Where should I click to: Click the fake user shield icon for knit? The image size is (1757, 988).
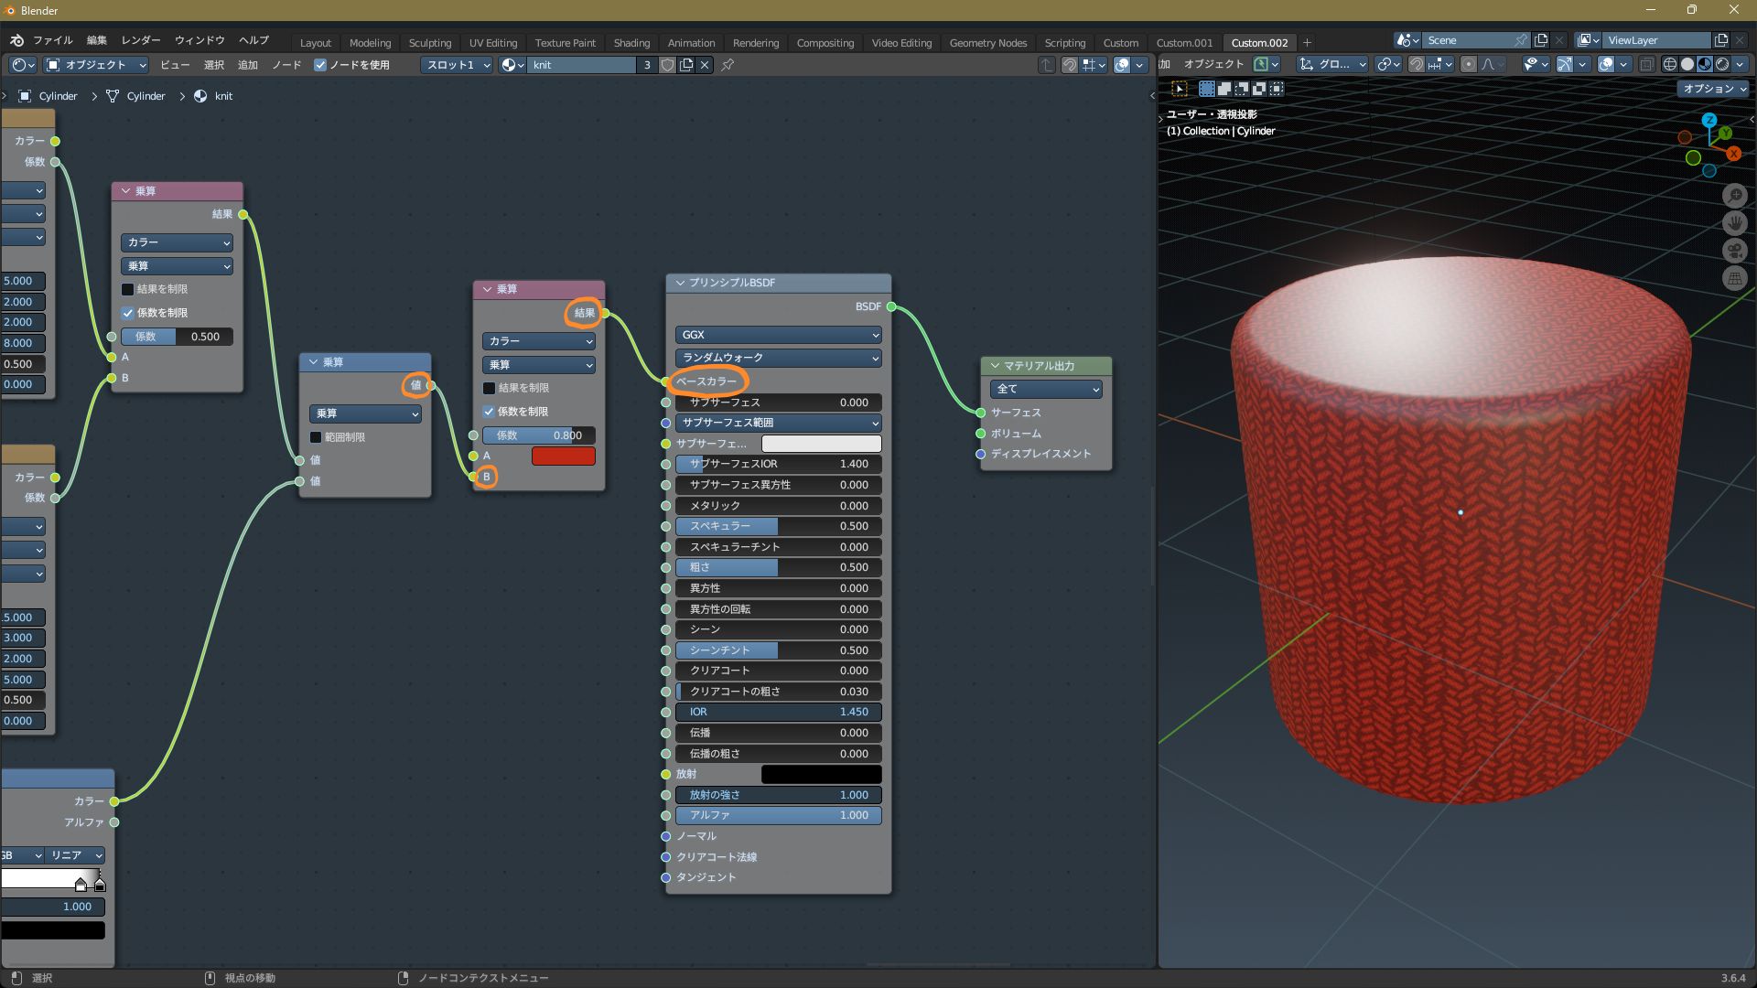[668, 65]
